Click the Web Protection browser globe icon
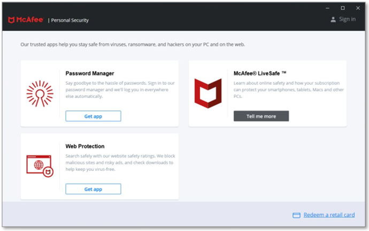Screen dimensions: 369x231 (x=40, y=166)
